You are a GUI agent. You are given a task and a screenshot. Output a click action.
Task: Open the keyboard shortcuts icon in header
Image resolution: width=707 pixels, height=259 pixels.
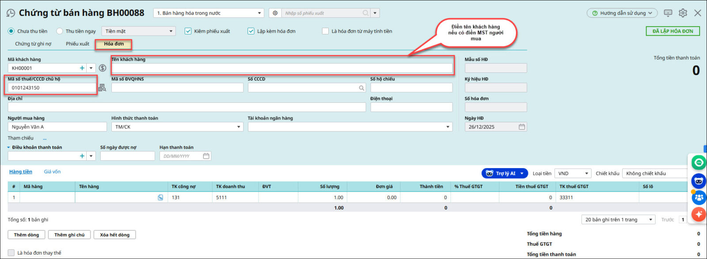point(668,13)
